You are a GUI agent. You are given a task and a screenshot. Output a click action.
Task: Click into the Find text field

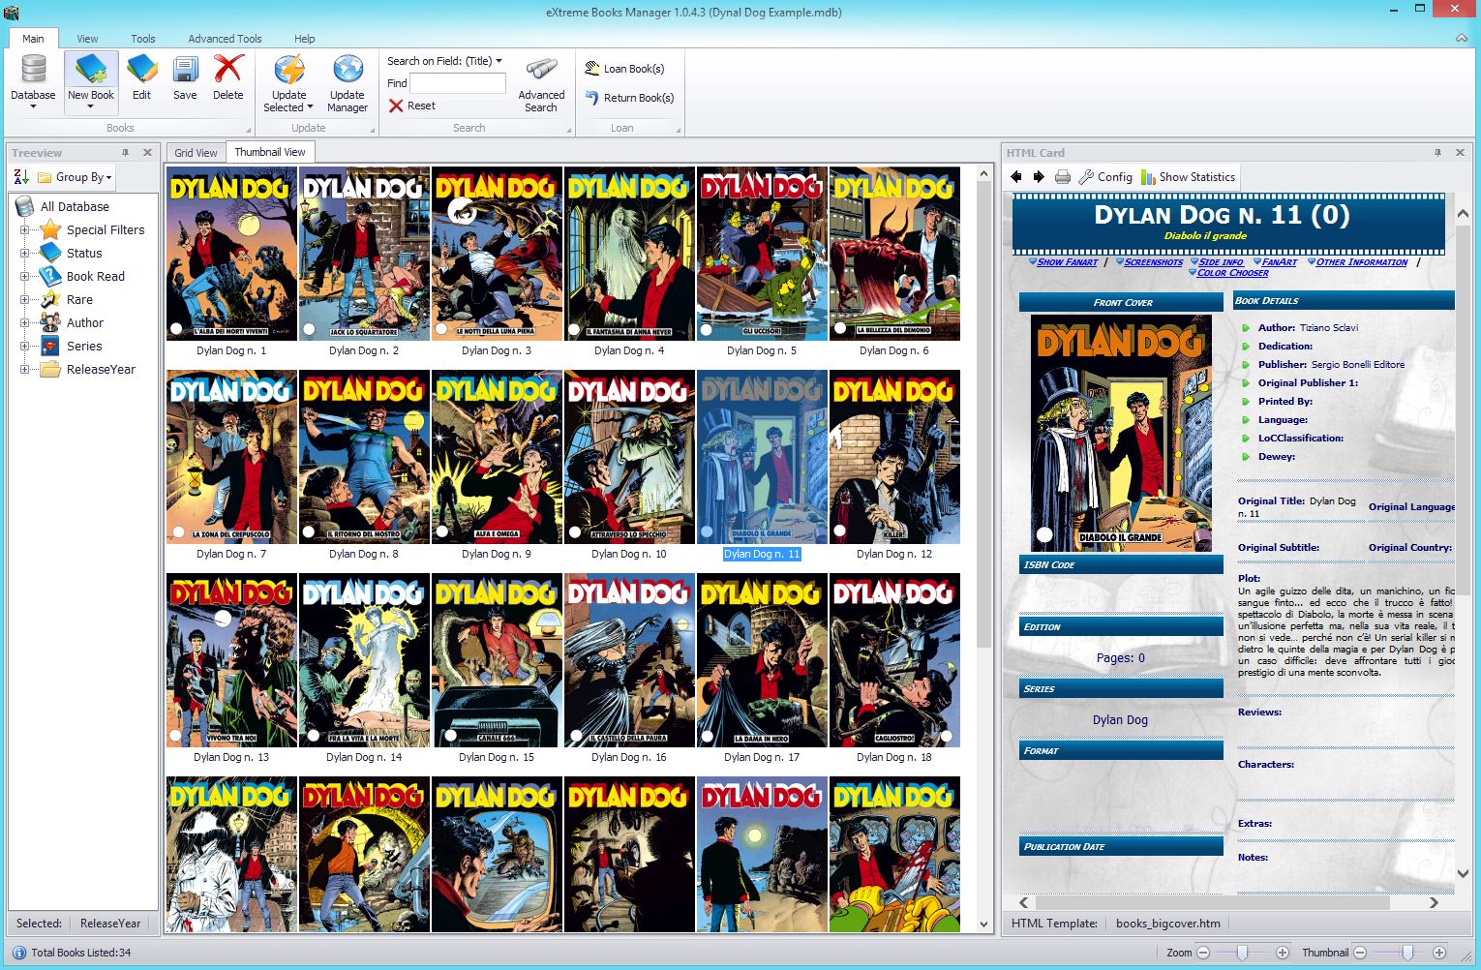pos(458,83)
